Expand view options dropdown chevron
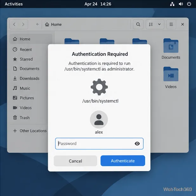The height and width of the screenshot is (196, 196). (x=160, y=24)
